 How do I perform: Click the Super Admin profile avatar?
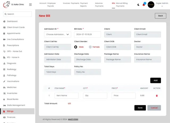point(151,5)
